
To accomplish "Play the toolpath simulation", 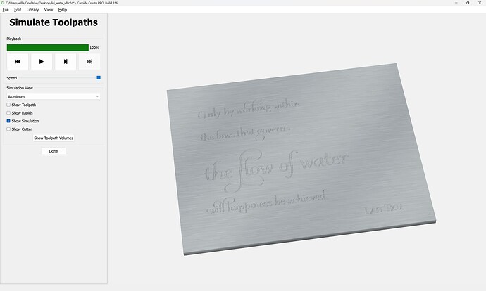I will 42,62.
